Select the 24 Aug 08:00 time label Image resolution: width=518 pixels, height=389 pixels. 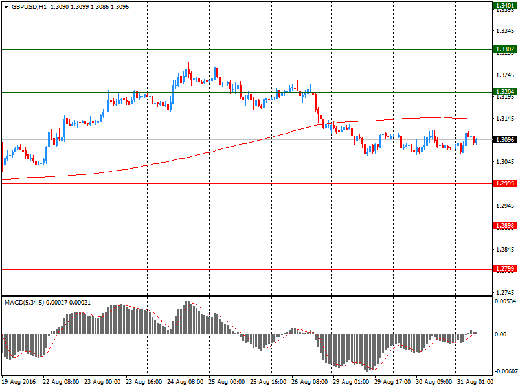[x=185, y=382]
